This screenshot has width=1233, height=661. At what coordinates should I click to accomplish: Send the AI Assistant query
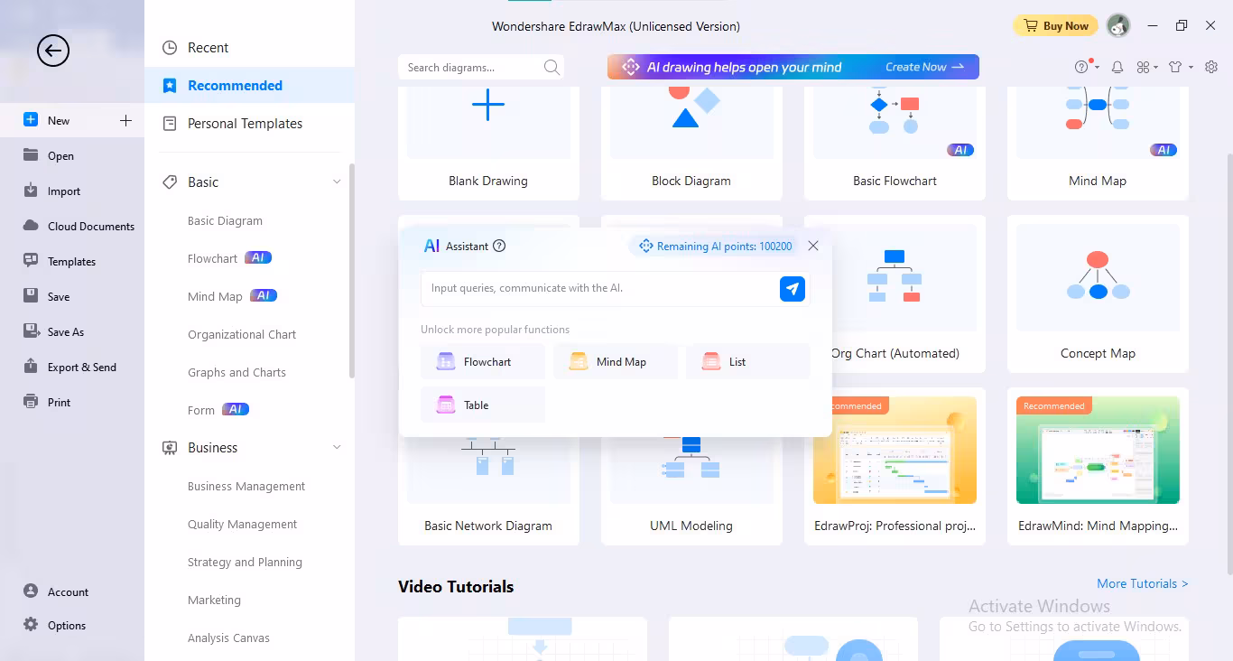click(x=792, y=289)
